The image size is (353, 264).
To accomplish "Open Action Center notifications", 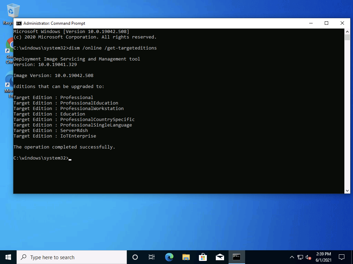I will point(341,257).
